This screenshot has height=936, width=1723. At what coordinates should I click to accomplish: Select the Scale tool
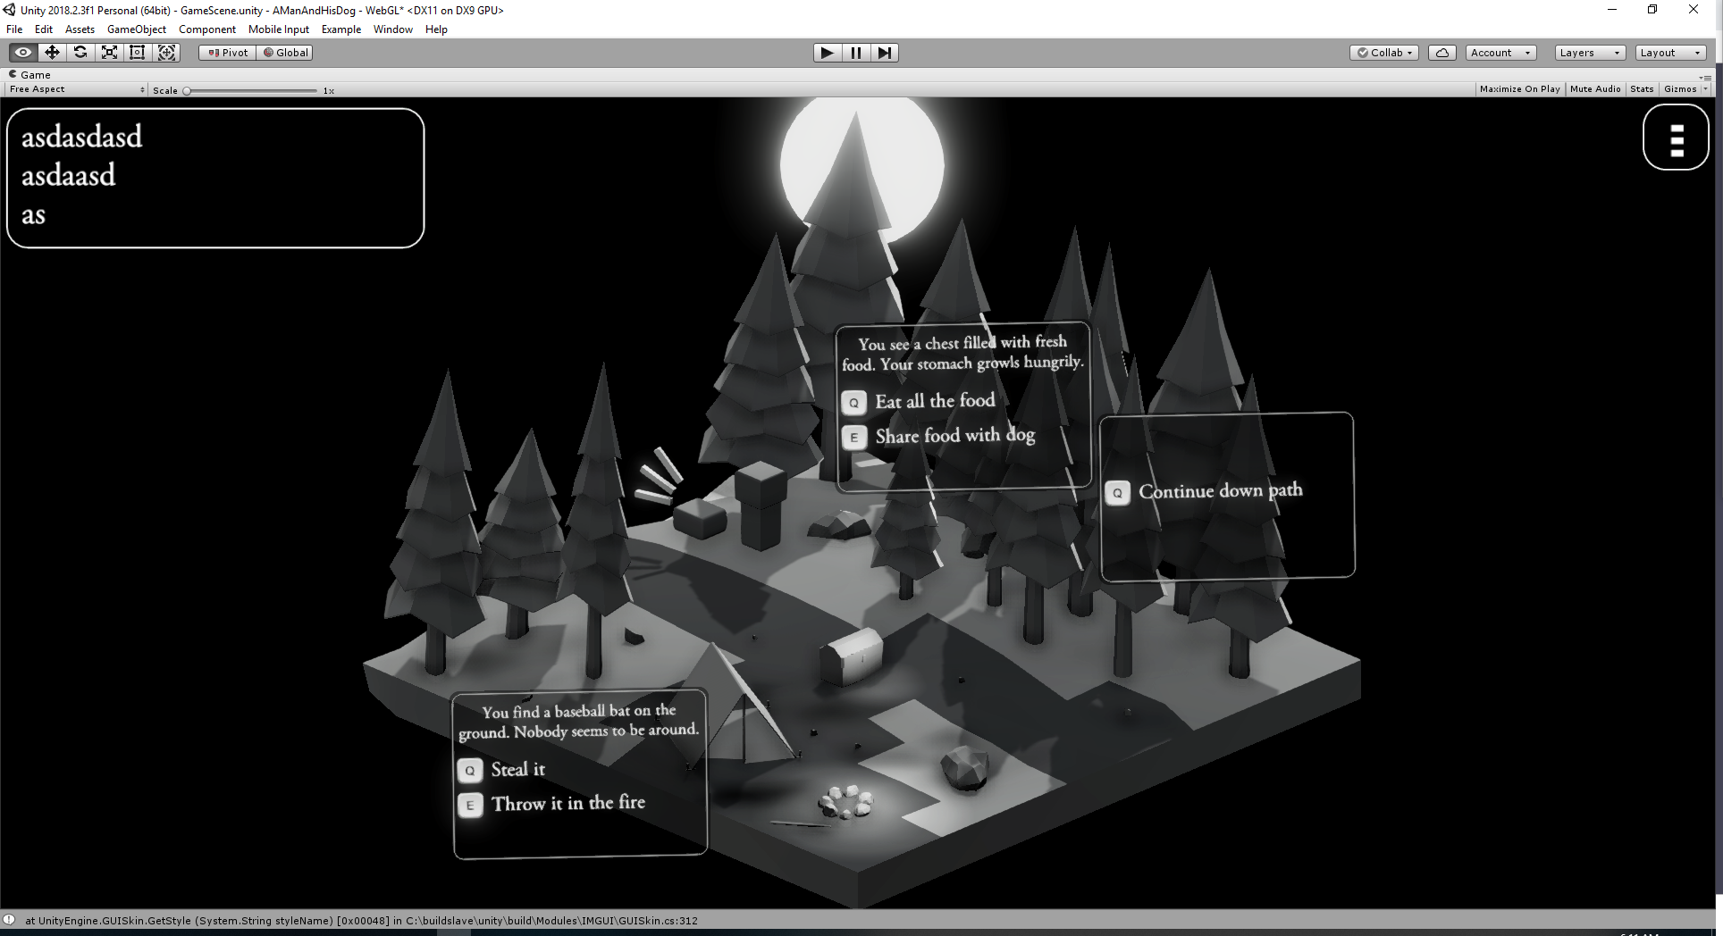109,53
